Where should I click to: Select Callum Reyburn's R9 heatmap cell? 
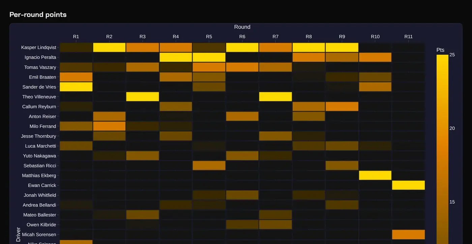342,106
